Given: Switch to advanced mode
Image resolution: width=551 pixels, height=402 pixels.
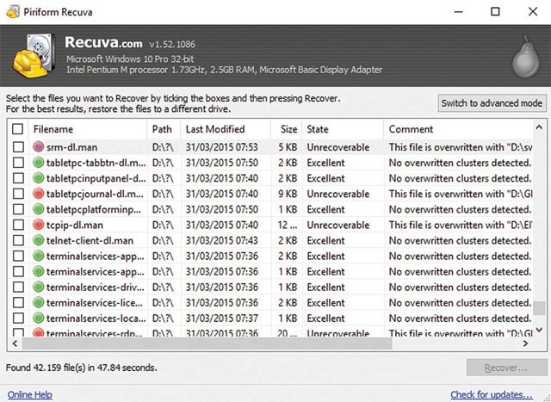Looking at the screenshot, I should pos(491,103).
